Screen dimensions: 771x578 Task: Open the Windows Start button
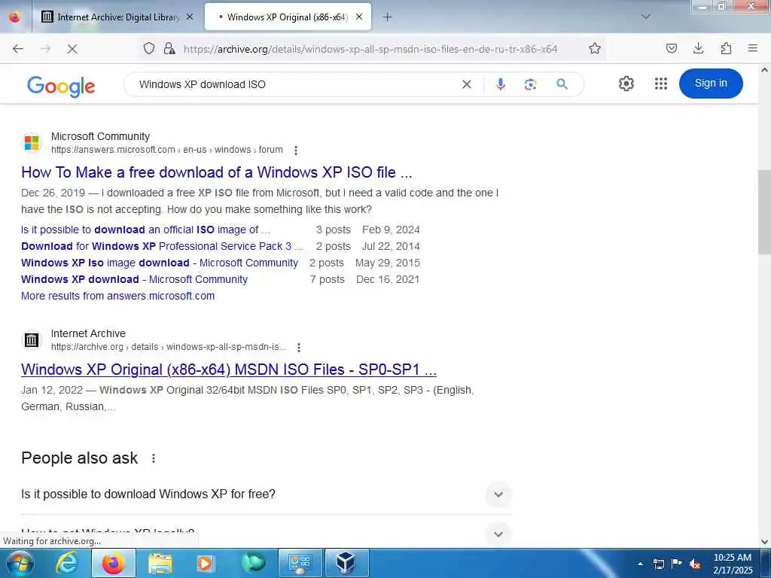point(20,563)
